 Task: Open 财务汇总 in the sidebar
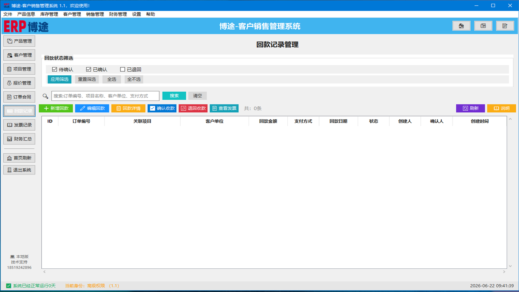pyautogui.click(x=19, y=139)
